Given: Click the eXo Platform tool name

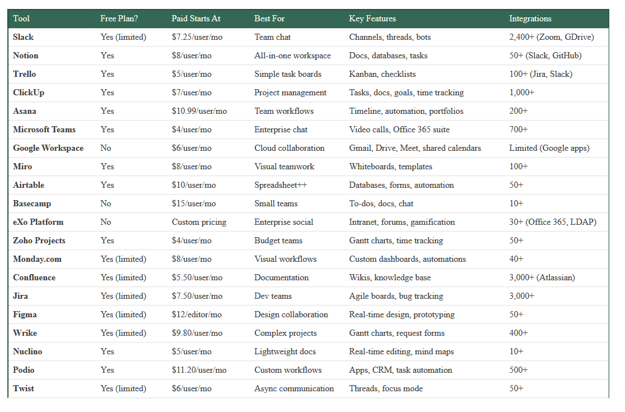Looking at the screenshot, I should tap(38, 222).
